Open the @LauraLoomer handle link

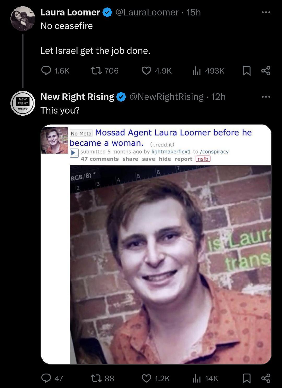pyautogui.click(x=147, y=12)
